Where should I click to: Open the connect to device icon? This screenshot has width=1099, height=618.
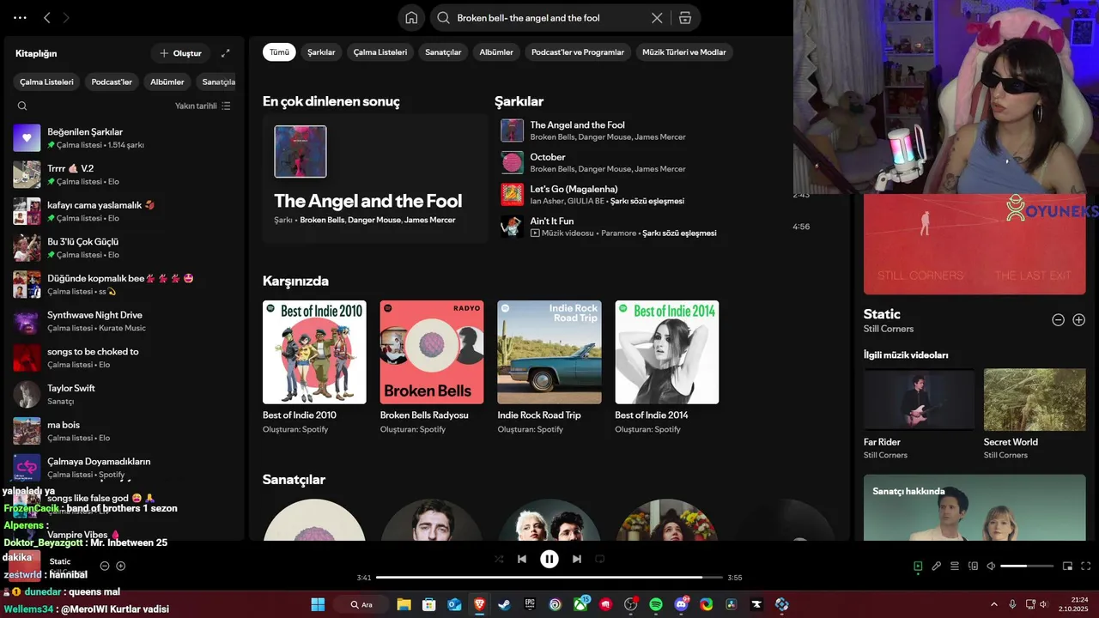point(973,566)
